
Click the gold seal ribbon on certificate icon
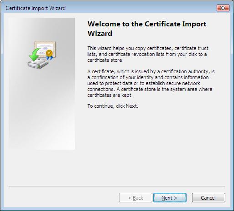49,55
